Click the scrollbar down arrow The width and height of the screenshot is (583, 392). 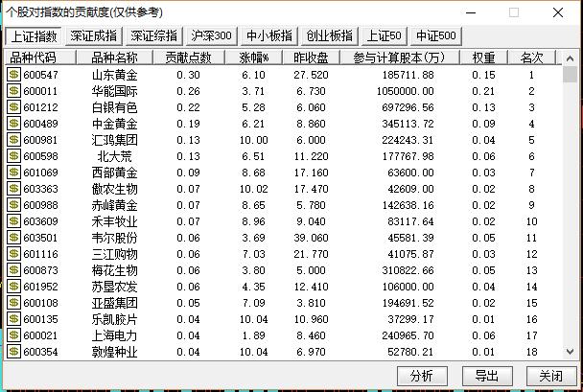point(570,352)
